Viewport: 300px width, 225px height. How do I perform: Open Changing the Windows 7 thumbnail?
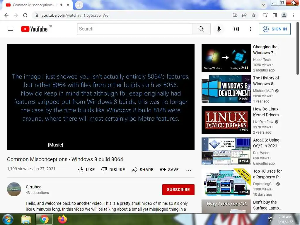(x=226, y=58)
